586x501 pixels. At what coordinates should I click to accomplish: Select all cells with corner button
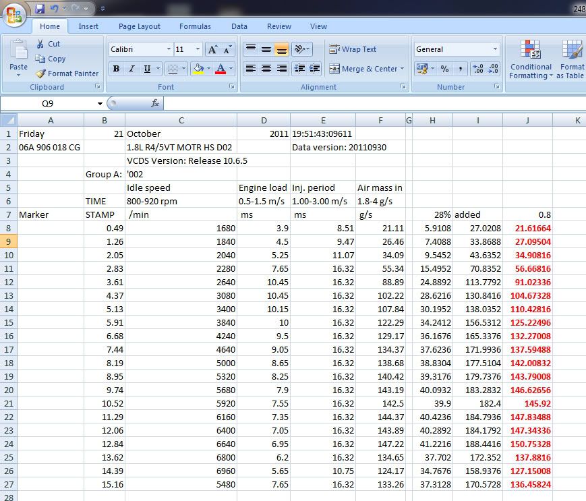pos(9,120)
